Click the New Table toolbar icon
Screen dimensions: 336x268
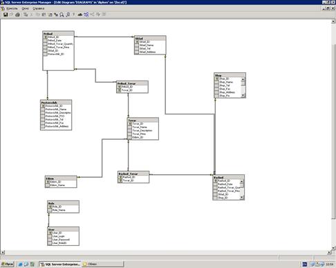(26, 14)
